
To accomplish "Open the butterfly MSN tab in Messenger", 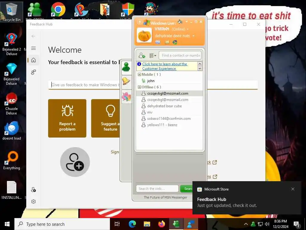I will coord(126,97).
